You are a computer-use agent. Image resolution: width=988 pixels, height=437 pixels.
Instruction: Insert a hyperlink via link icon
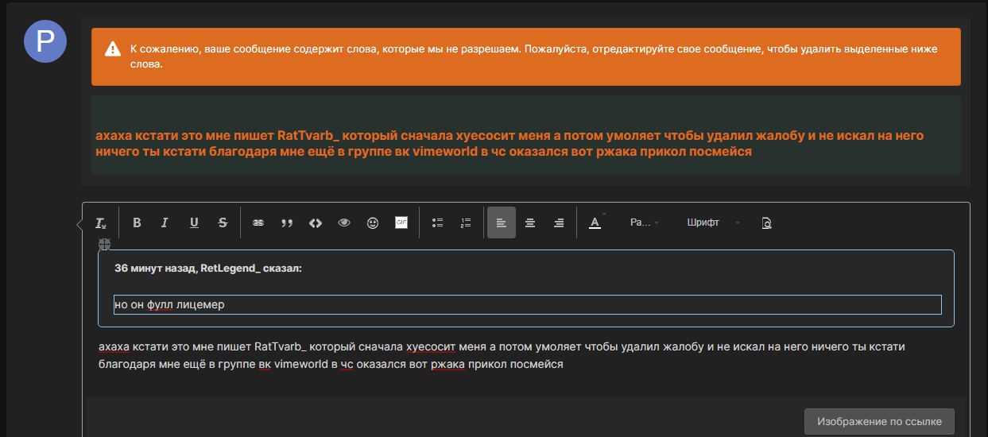[x=258, y=222]
